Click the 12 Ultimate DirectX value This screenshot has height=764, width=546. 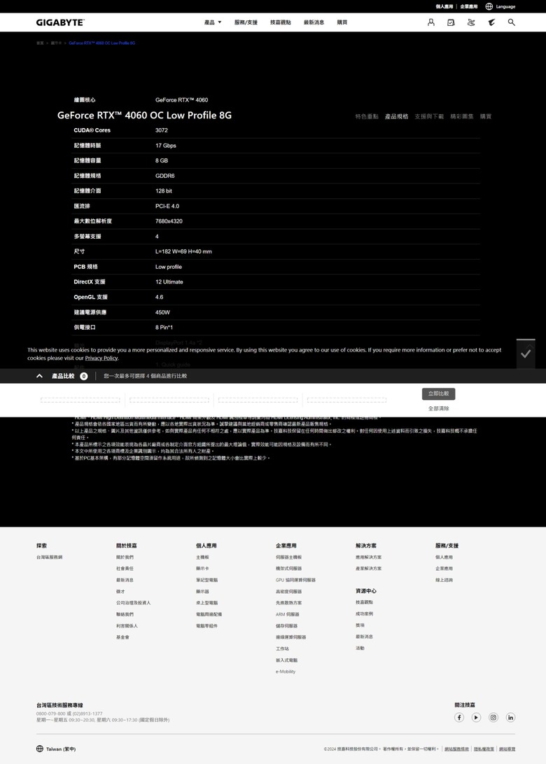click(x=169, y=282)
